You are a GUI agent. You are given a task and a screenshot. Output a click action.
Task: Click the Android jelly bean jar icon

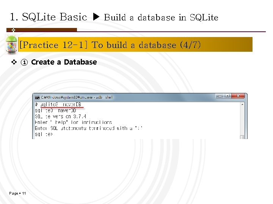coord(11,44)
